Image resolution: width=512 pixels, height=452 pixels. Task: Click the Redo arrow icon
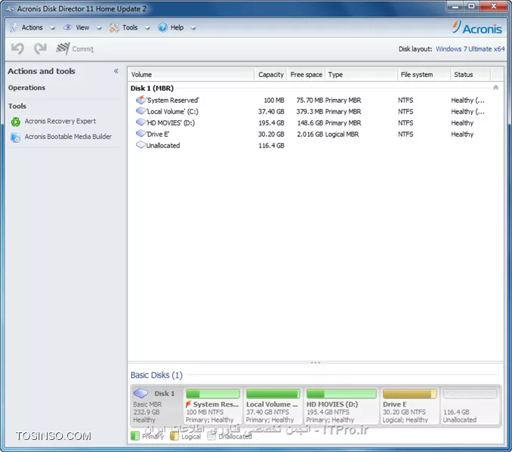pyautogui.click(x=40, y=48)
